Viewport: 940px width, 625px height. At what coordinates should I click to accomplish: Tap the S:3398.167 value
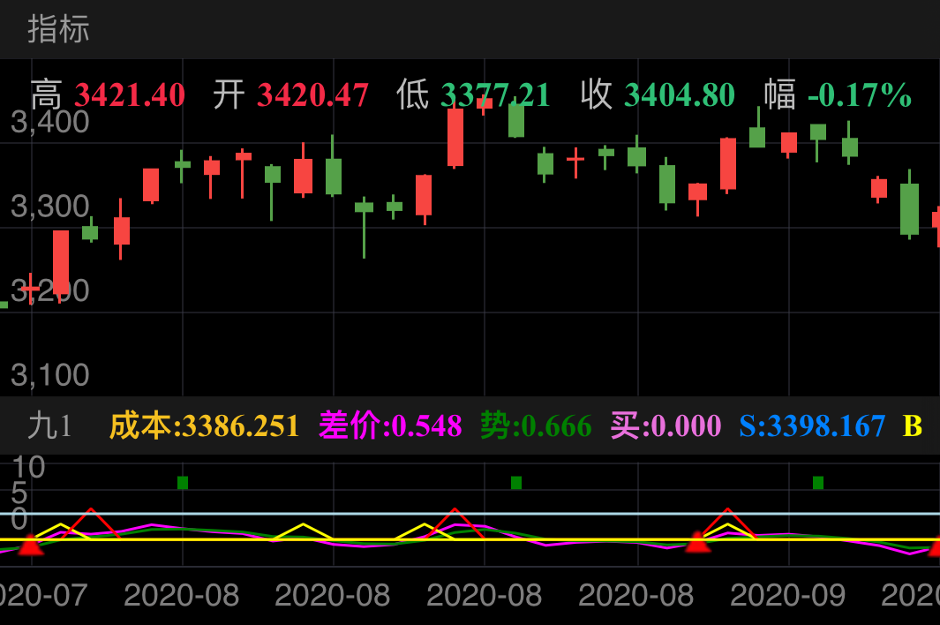click(x=812, y=426)
